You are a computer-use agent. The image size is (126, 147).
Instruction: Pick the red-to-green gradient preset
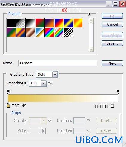point(40,23)
